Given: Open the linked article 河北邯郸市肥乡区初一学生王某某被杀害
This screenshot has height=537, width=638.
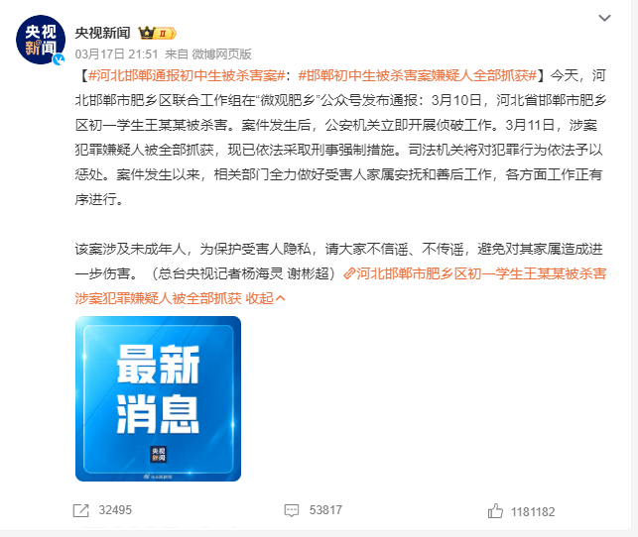Looking at the screenshot, I should pos(481,273).
